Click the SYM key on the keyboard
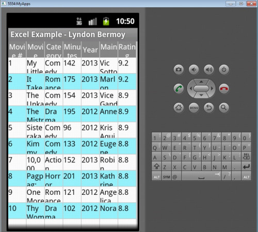The image size is (258, 232). 166,176
